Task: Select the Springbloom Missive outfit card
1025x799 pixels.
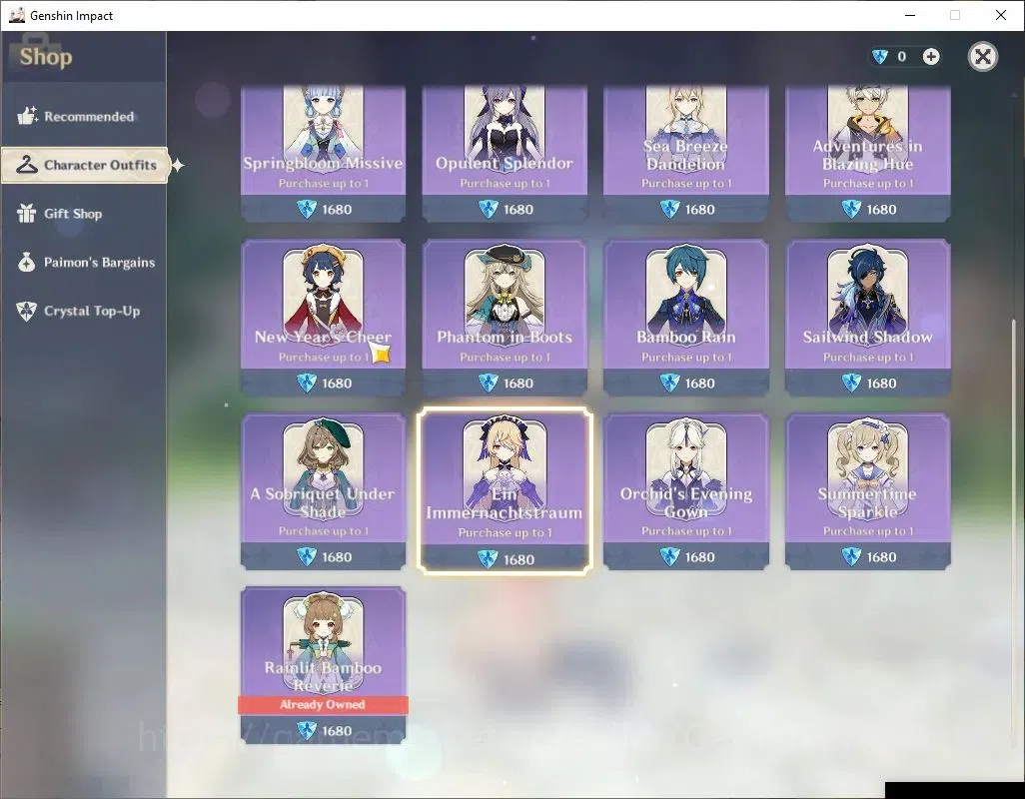Action: [x=323, y=154]
